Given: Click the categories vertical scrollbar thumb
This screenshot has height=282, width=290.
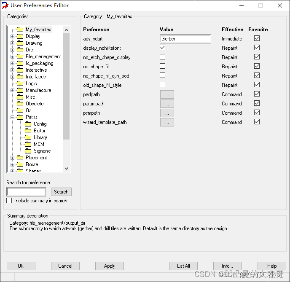Looking at the screenshot, I should click(67, 86).
